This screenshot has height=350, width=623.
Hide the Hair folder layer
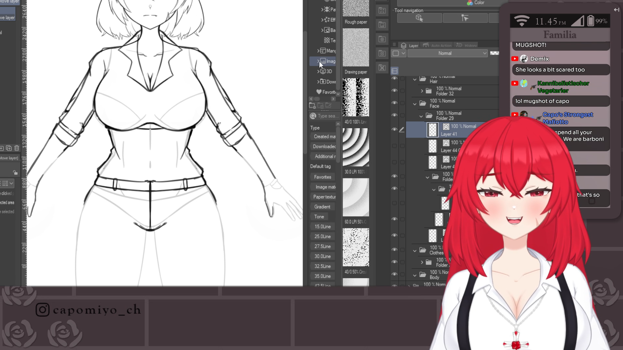pyautogui.click(x=395, y=79)
